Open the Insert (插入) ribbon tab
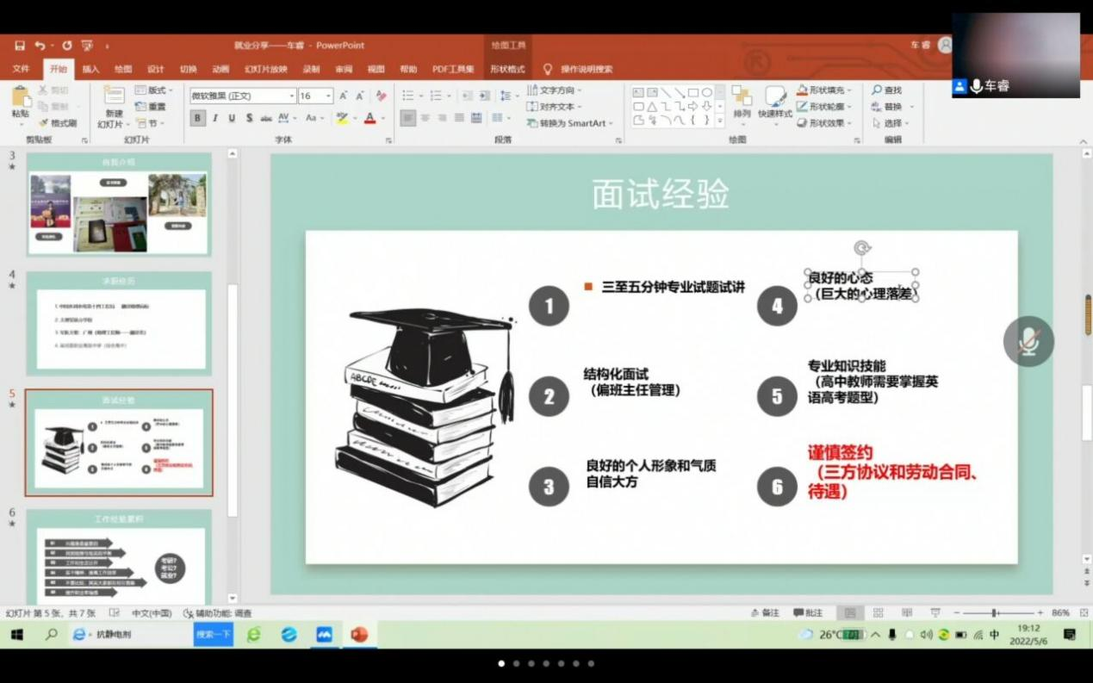This screenshot has height=683, width=1093. point(90,69)
